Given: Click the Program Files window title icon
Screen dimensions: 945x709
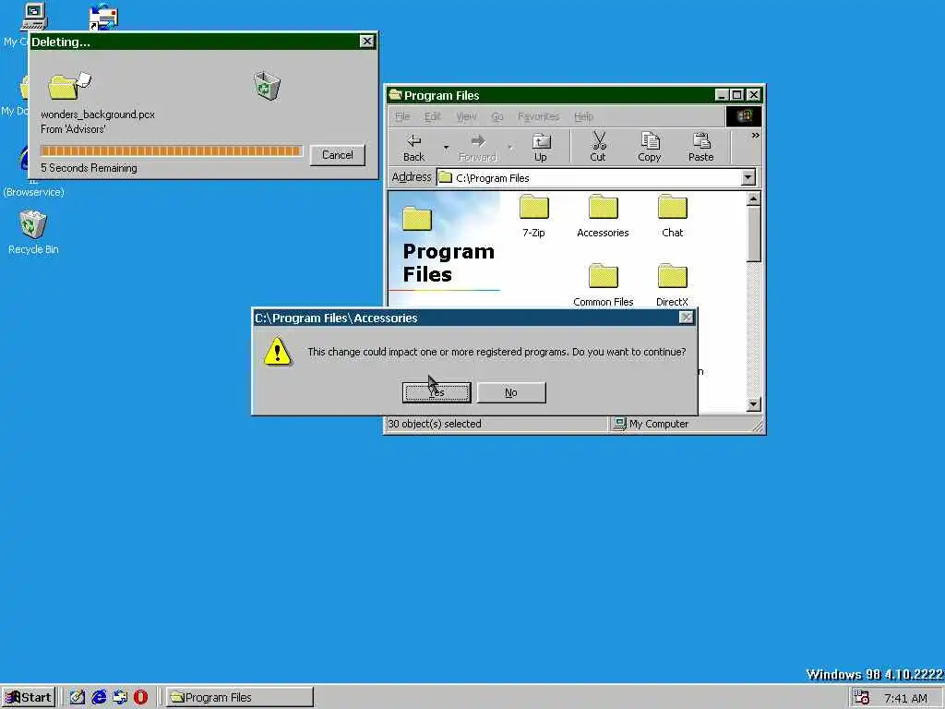Looking at the screenshot, I should point(395,95).
